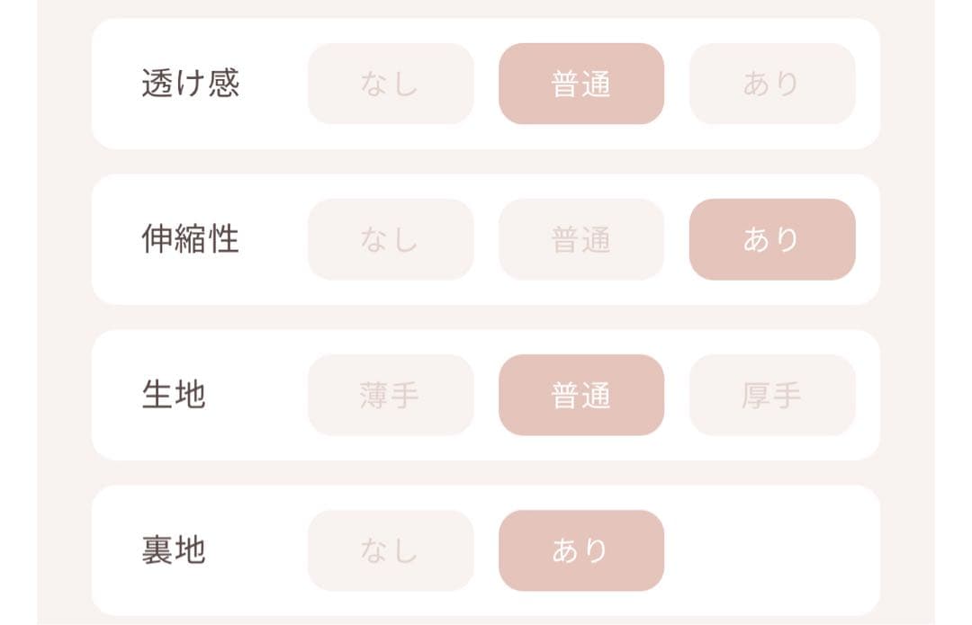Screen dimensions: 972x625
Task: Select なし for 透け感 sheerness
Action: coord(390,84)
